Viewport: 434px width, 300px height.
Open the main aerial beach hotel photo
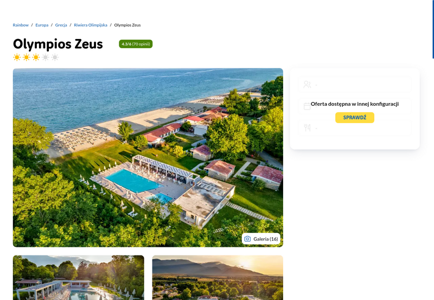tap(148, 158)
